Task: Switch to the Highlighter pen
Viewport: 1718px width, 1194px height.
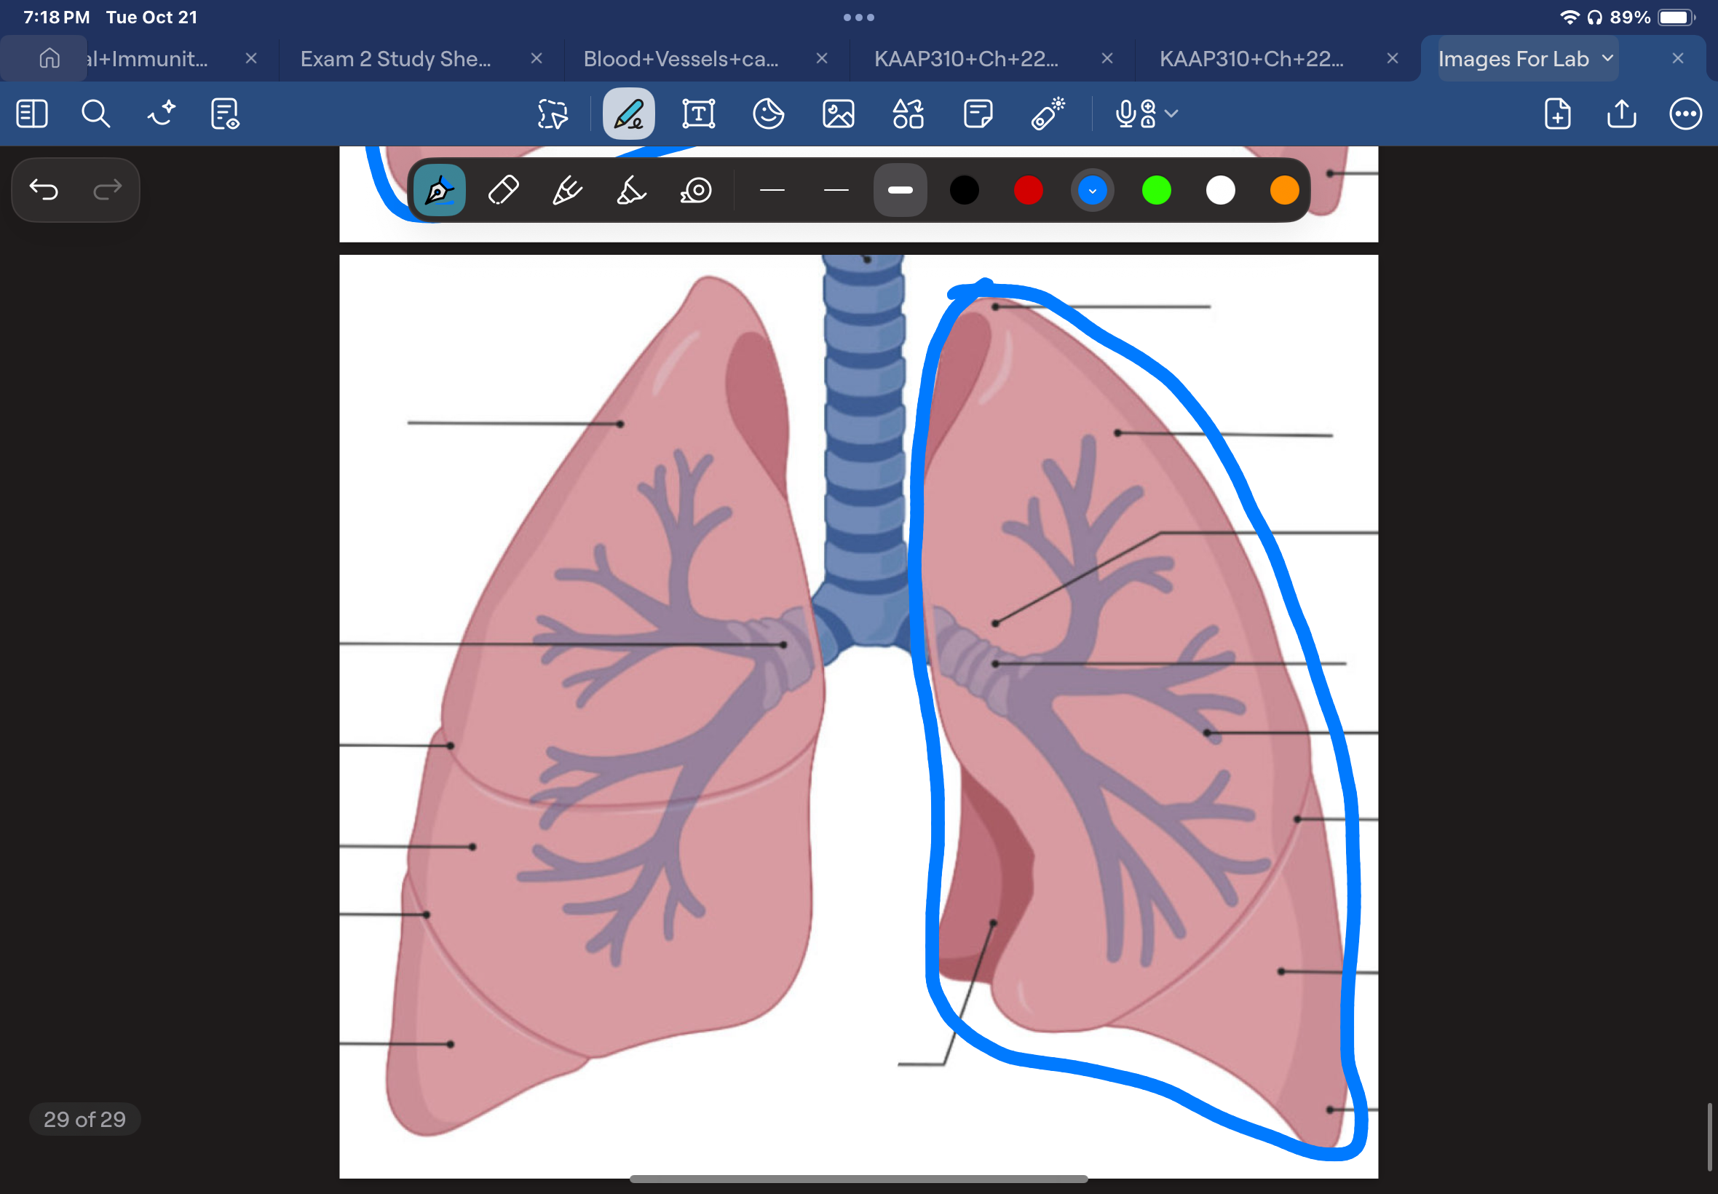Action: point(629,190)
